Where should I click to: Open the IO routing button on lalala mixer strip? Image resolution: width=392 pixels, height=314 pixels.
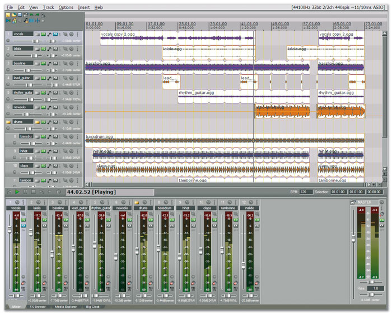pyautogui.click(x=45, y=219)
